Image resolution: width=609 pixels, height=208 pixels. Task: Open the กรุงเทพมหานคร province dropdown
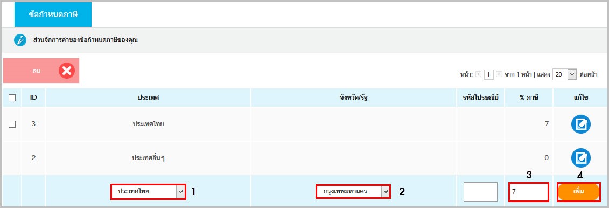[x=353, y=191]
